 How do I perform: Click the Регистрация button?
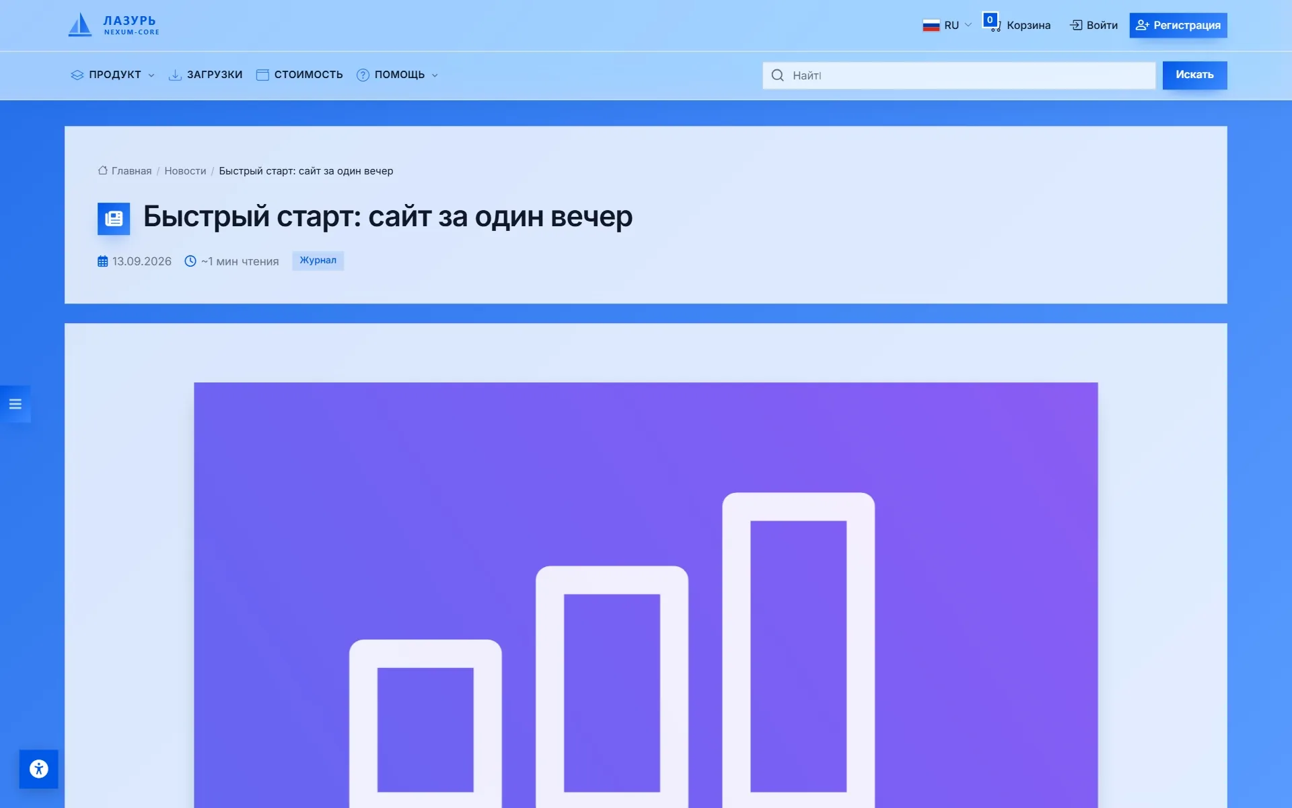coord(1178,26)
